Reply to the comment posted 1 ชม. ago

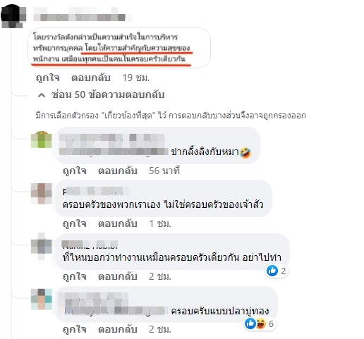coord(118,223)
